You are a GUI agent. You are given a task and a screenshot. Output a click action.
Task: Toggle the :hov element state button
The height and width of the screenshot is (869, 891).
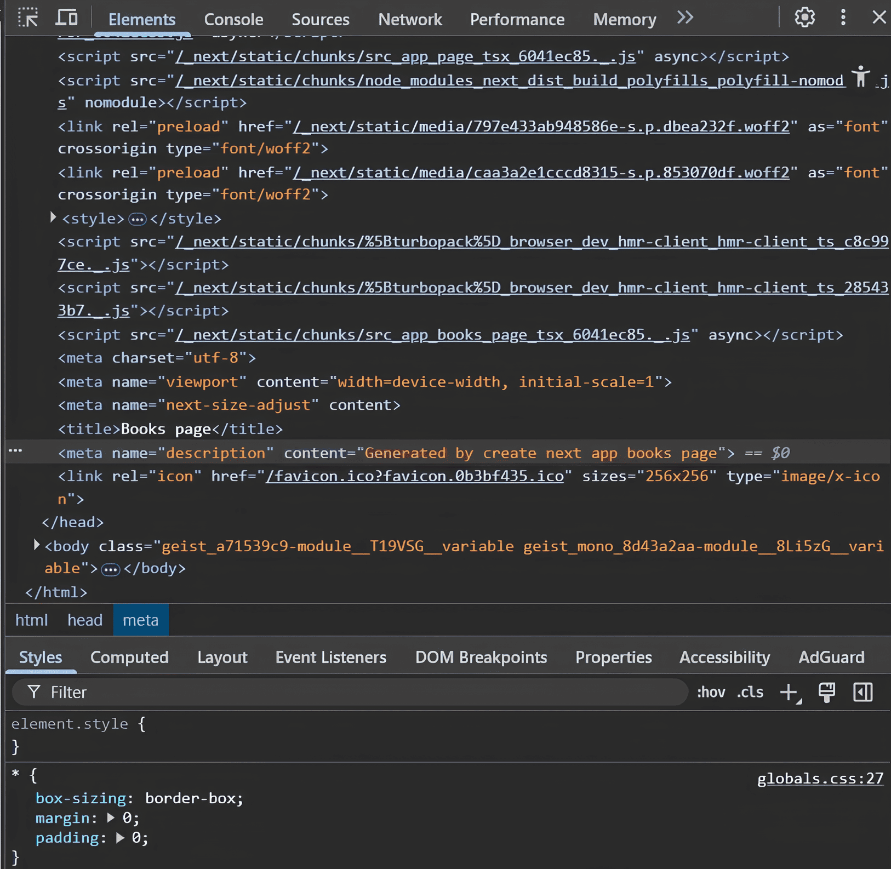coord(711,692)
